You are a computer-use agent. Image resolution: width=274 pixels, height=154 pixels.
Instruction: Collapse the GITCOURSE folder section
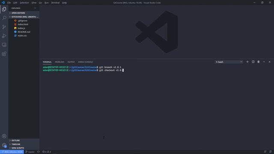(x=24, y=17)
